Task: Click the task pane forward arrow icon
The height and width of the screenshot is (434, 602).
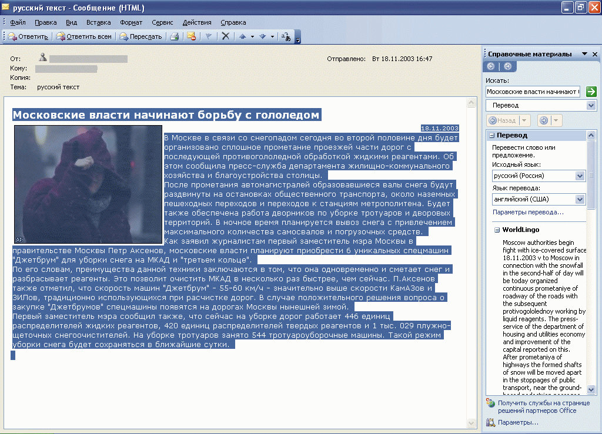Action: pos(507,66)
